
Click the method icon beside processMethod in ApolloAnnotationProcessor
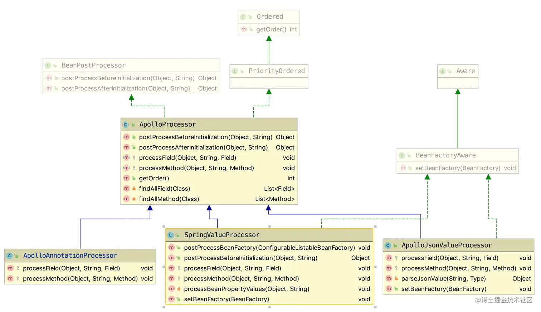(10, 278)
